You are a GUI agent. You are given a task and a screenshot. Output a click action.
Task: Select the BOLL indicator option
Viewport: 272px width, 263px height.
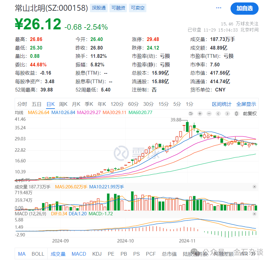[x=38, y=254]
